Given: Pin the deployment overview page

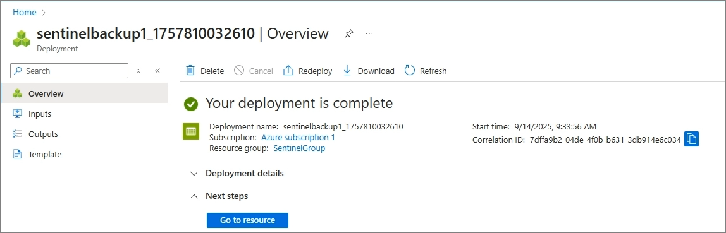Looking at the screenshot, I should pos(348,33).
